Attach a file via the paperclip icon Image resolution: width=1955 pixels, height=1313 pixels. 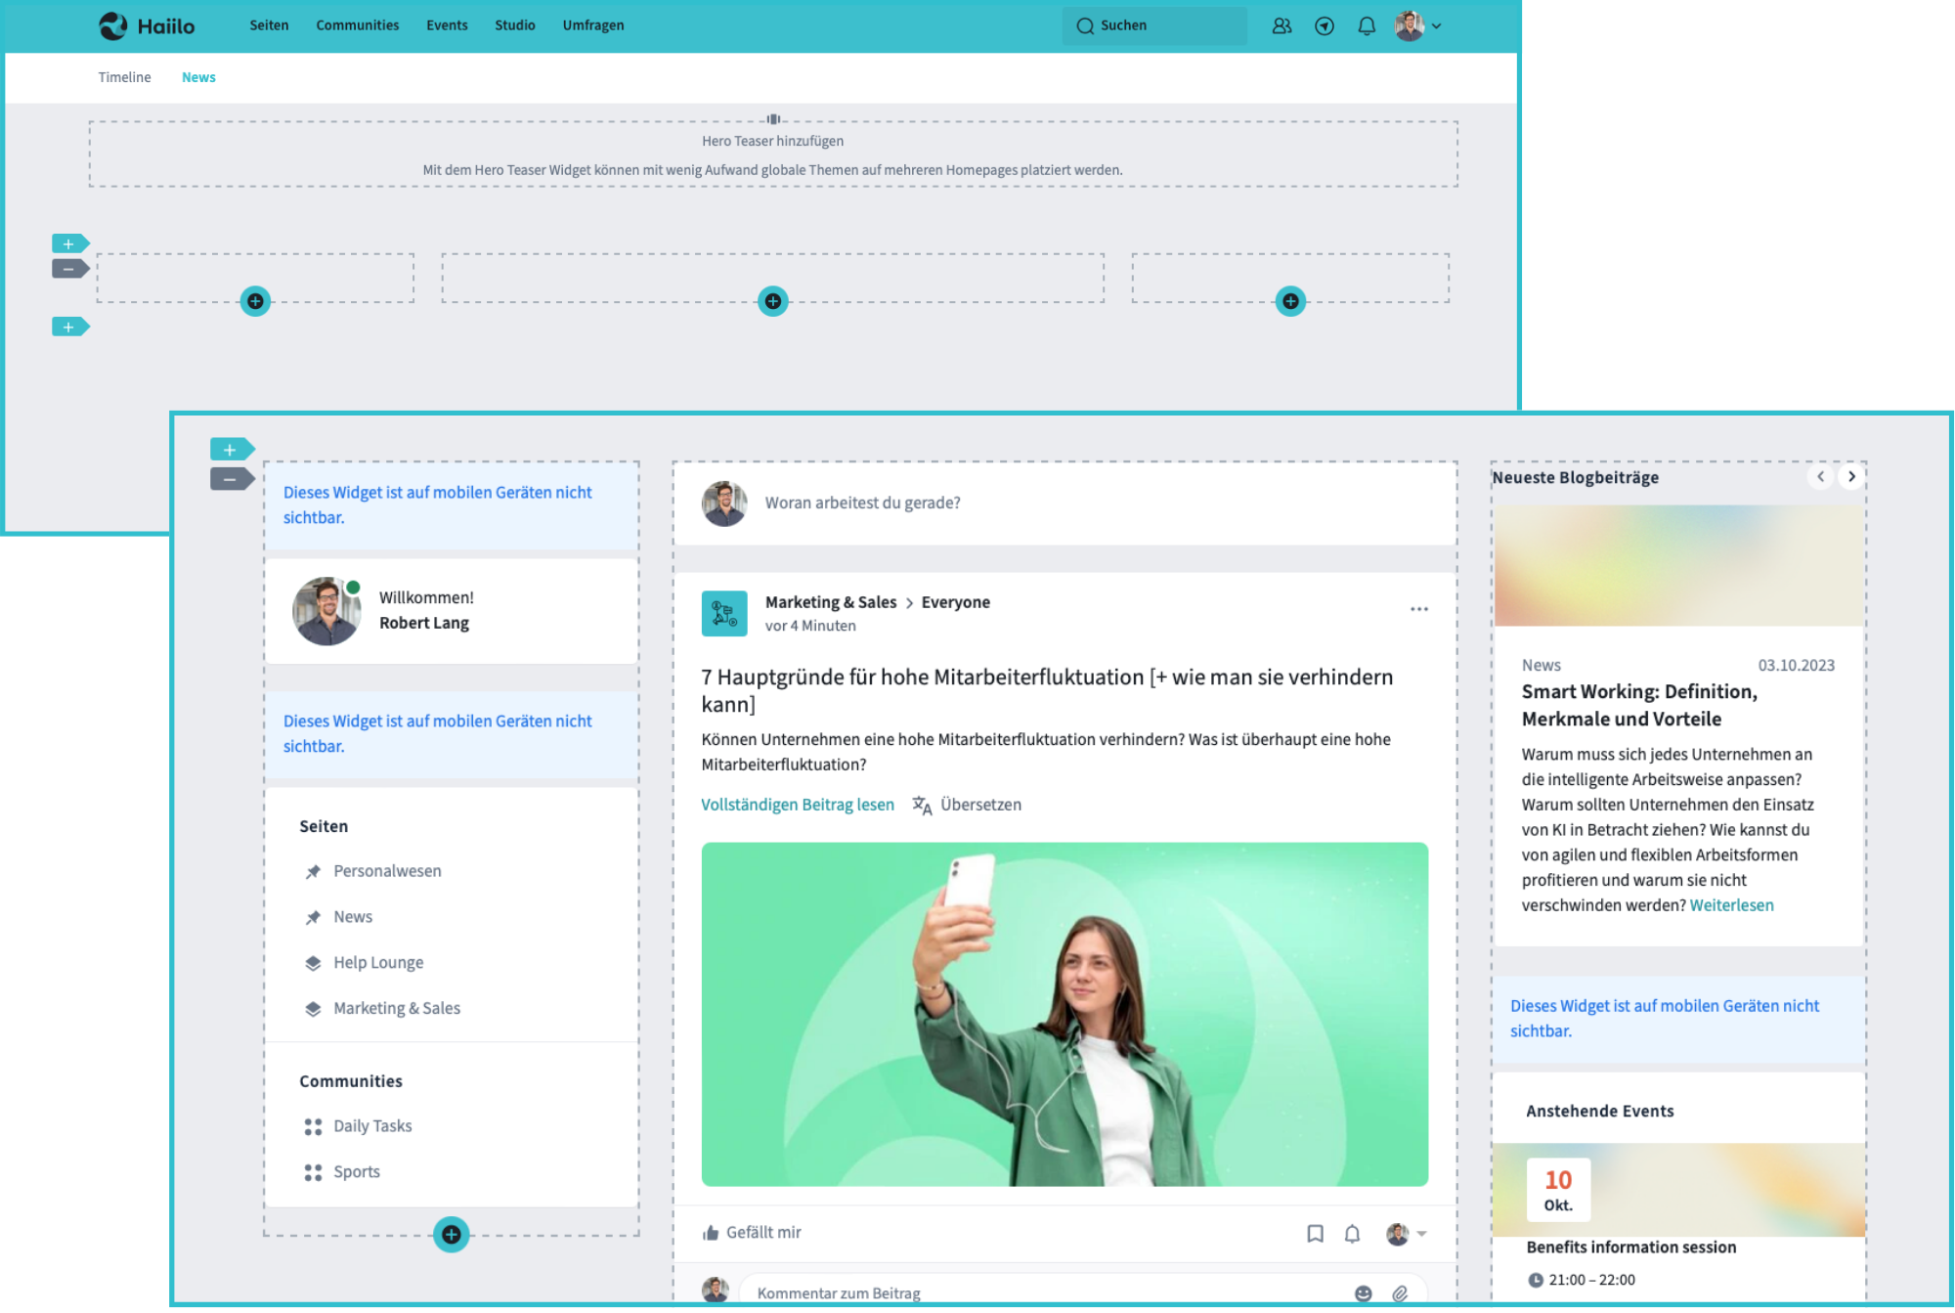pos(1400,1291)
